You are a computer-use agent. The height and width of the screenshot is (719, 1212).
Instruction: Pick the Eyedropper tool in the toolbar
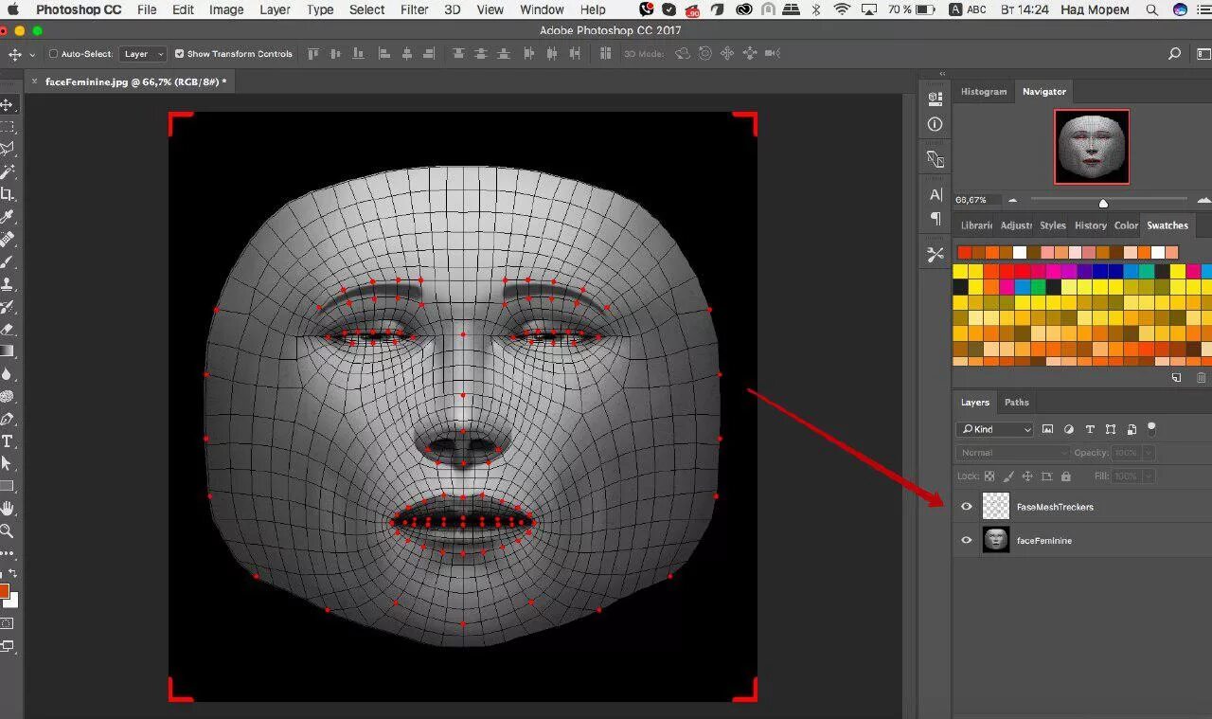(8, 217)
